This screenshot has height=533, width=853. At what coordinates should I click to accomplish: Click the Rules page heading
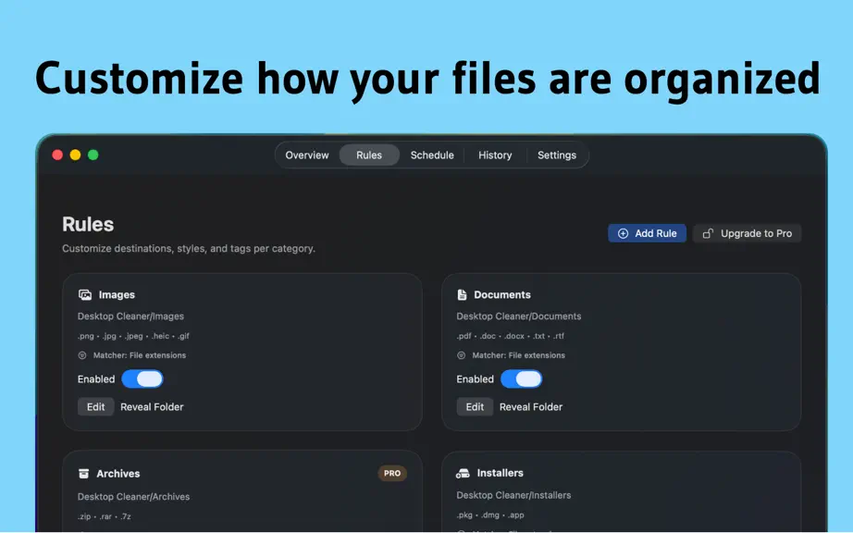pyautogui.click(x=88, y=224)
